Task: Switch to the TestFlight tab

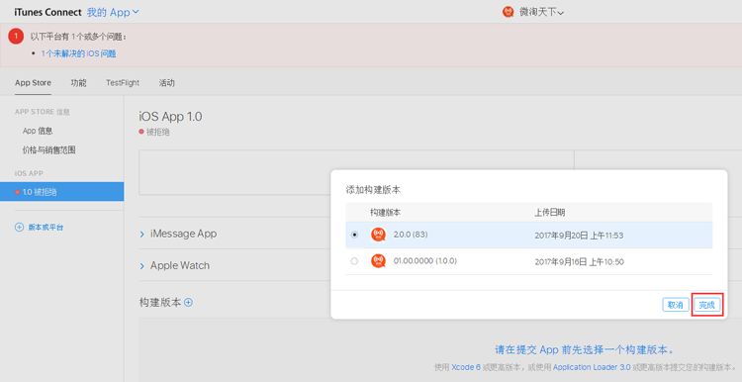Action: 123,83
